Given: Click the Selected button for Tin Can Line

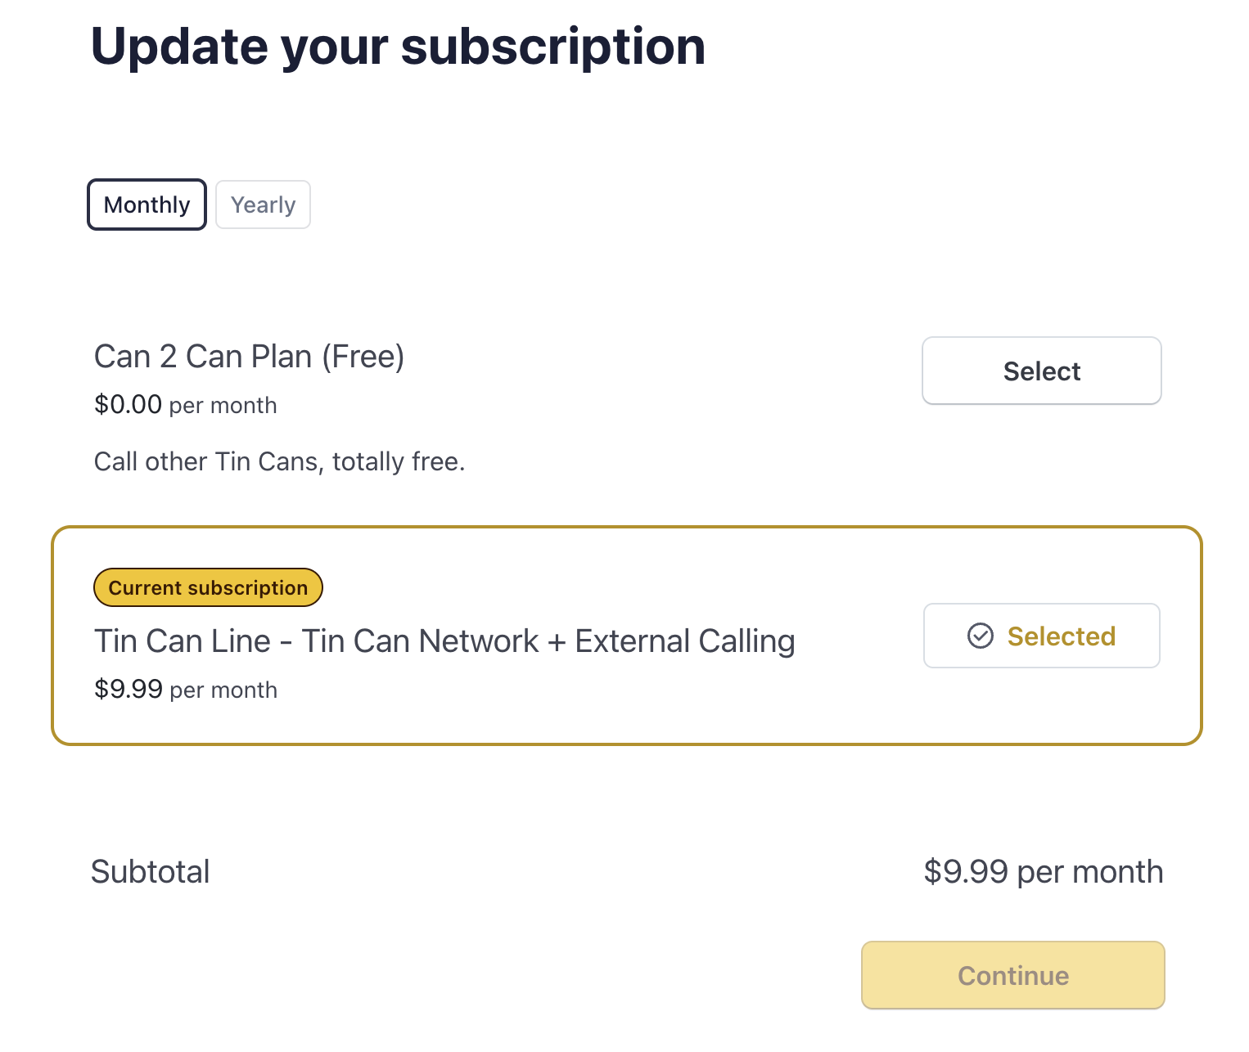Looking at the screenshot, I should (x=1041, y=636).
